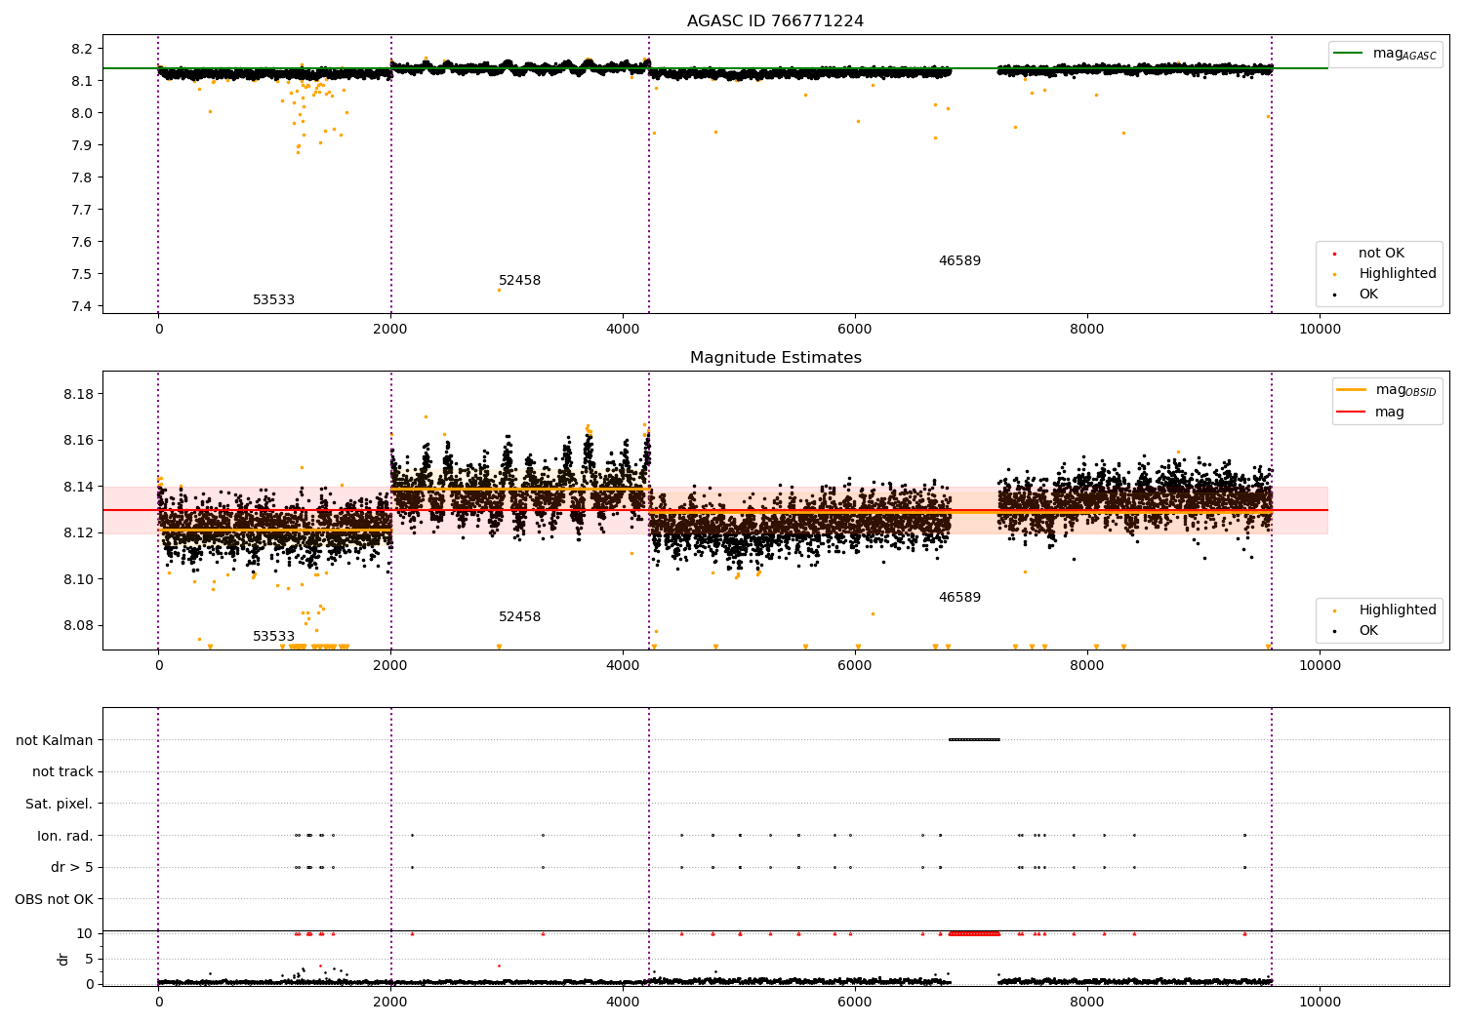The width and height of the screenshot is (1464, 1024).
Task: Click obsid label 52458 in middle plot
Action: coord(519,617)
